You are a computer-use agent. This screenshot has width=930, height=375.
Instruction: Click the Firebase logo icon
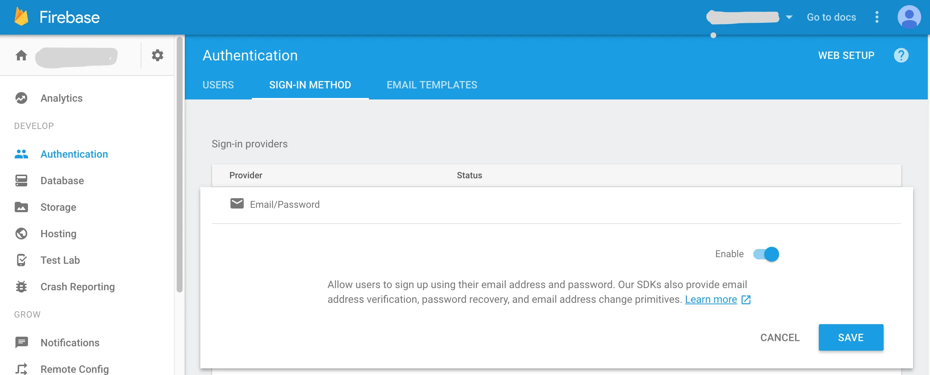pos(21,17)
